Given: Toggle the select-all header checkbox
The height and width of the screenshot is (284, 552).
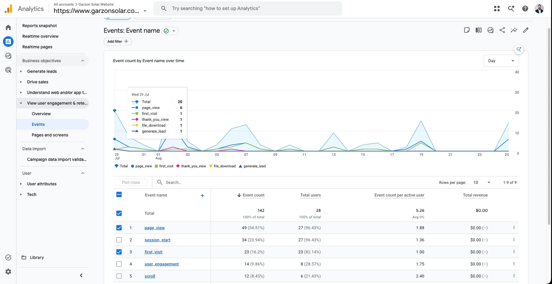Looking at the screenshot, I should pos(119,195).
